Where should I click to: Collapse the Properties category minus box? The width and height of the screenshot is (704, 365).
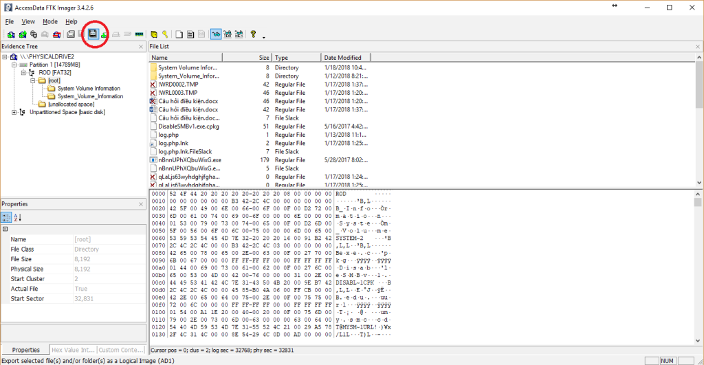(5, 229)
